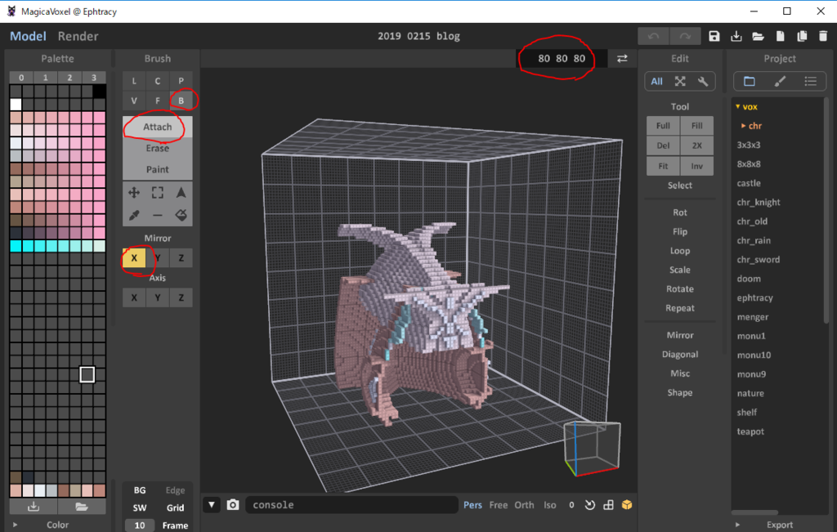Toggle the Grid display option

175,508
